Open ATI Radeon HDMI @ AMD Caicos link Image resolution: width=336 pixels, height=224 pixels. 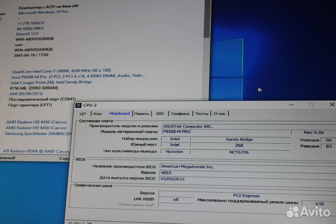(36, 151)
